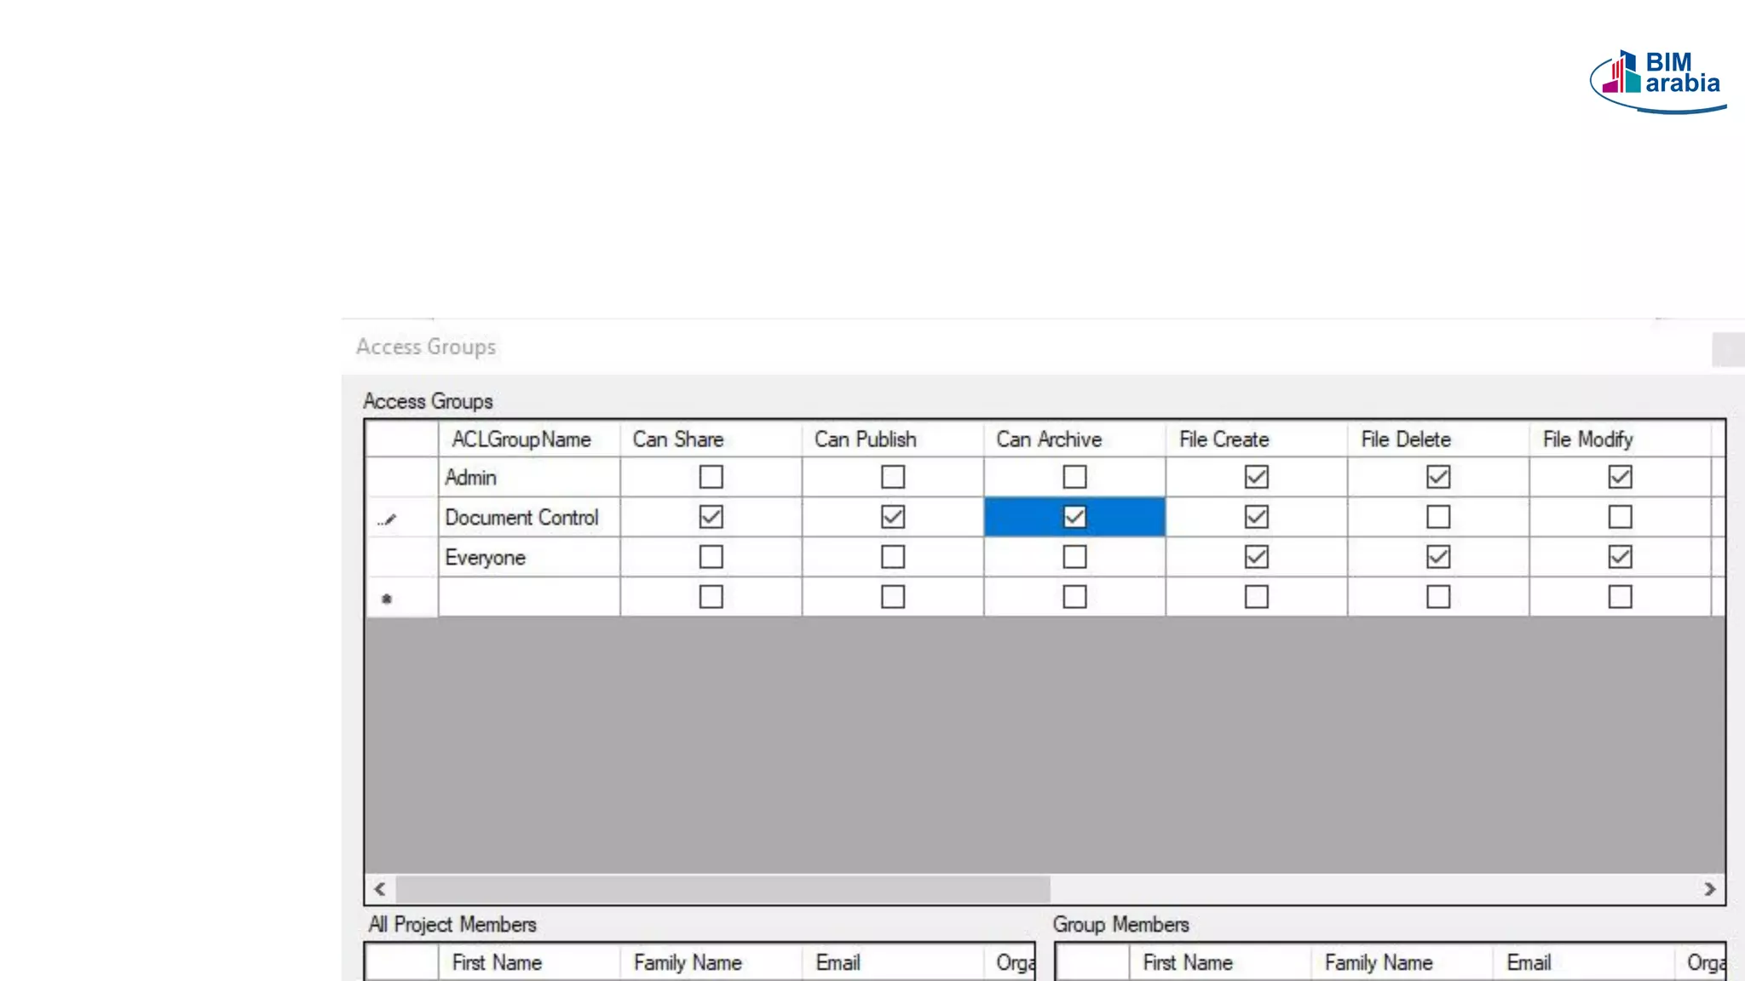
Task: Enable Can Share for Admin group
Action: [711, 477]
